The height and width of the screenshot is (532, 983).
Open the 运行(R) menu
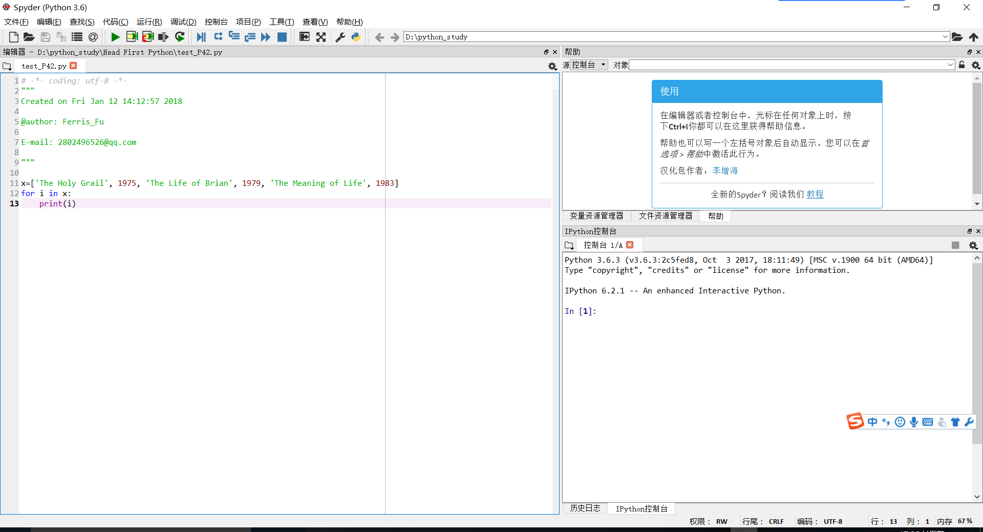(149, 22)
